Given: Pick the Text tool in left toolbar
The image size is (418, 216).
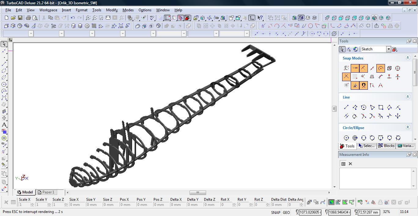Looking at the screenshot, I should [x=4, y=125].
